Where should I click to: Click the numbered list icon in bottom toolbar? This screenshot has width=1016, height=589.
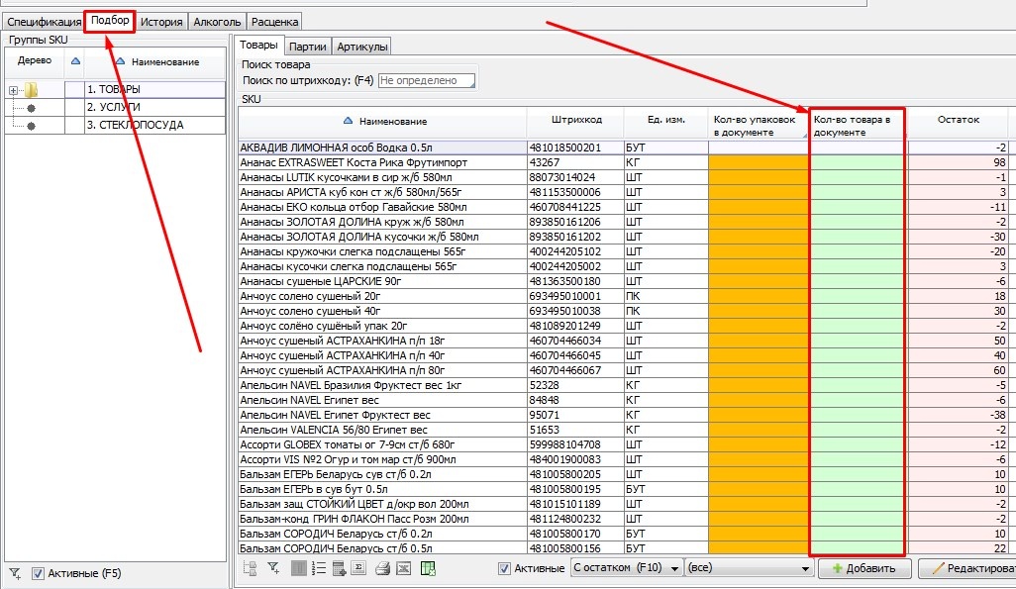pyautogui.click(x=319, y=568)
